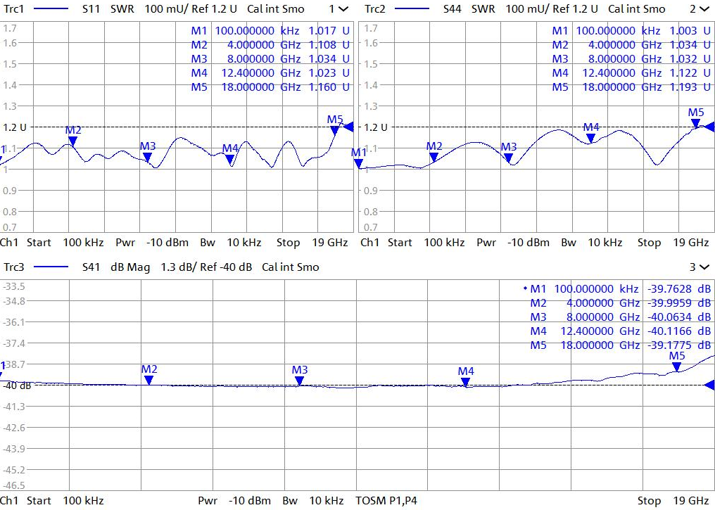The image size is (715, 510).
Task: Click the TOSM P1,P4 calibration label
Action: point(386,501)
